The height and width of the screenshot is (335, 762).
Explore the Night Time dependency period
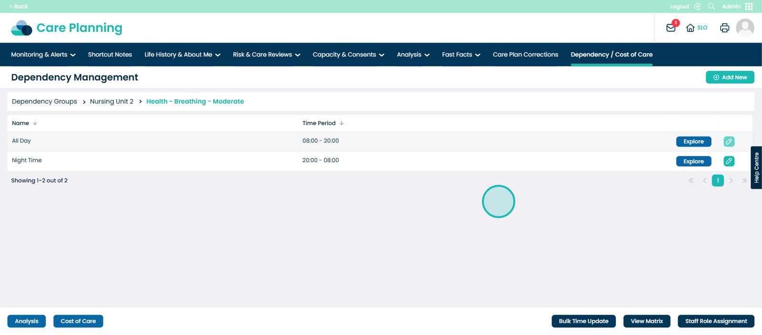[x=693, y=162]
